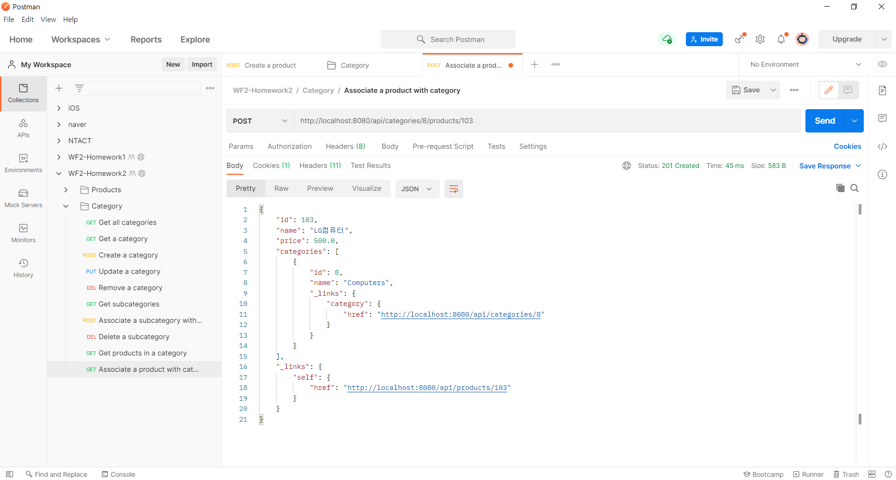Screen dimensions: 896x480
Task: Open the Edit menu
Action: tap(28, 20)
